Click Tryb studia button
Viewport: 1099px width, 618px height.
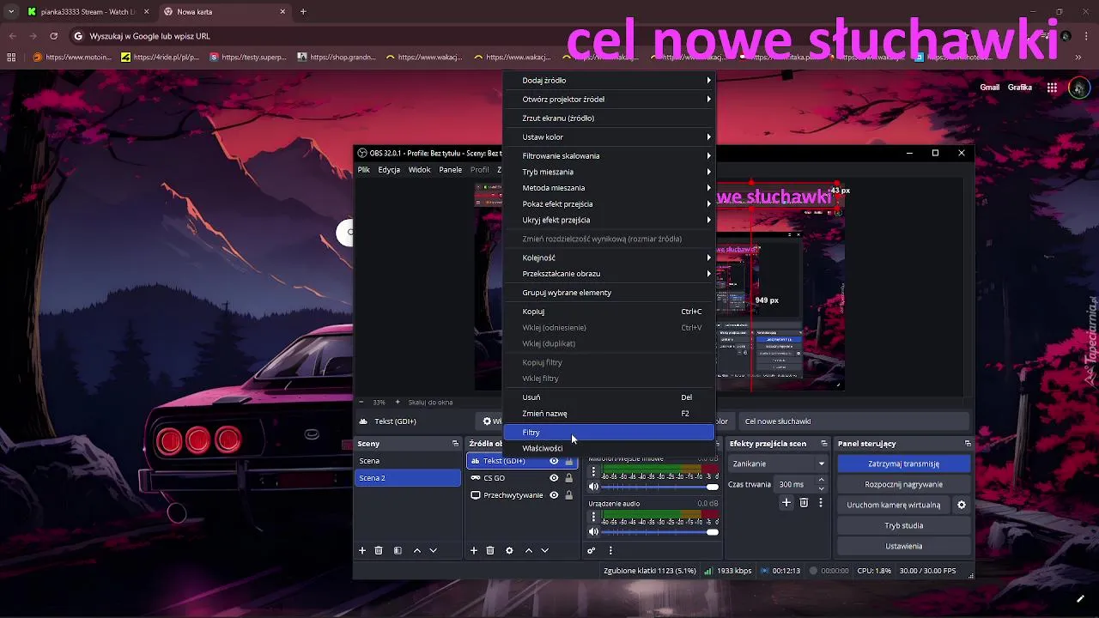(x=903, y=525)
